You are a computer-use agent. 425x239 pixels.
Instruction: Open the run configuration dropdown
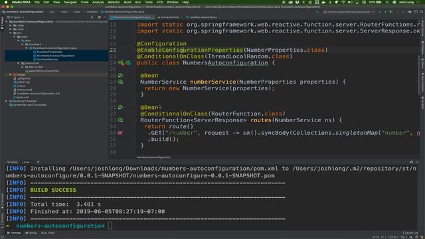pos(349,12)
